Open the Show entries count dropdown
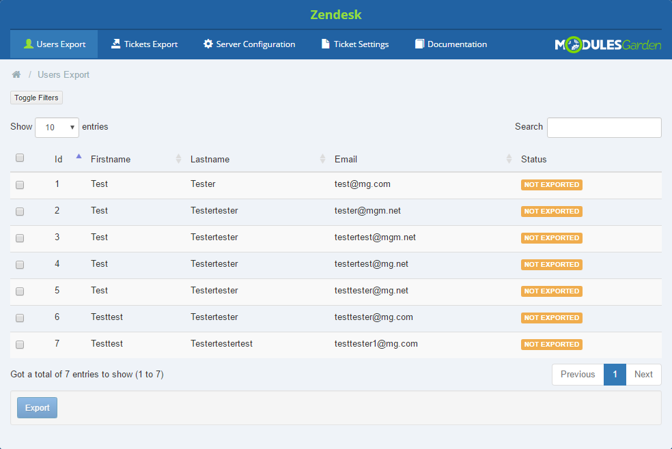The width and height of the screenshot is (672, 449). pos(57,128)
